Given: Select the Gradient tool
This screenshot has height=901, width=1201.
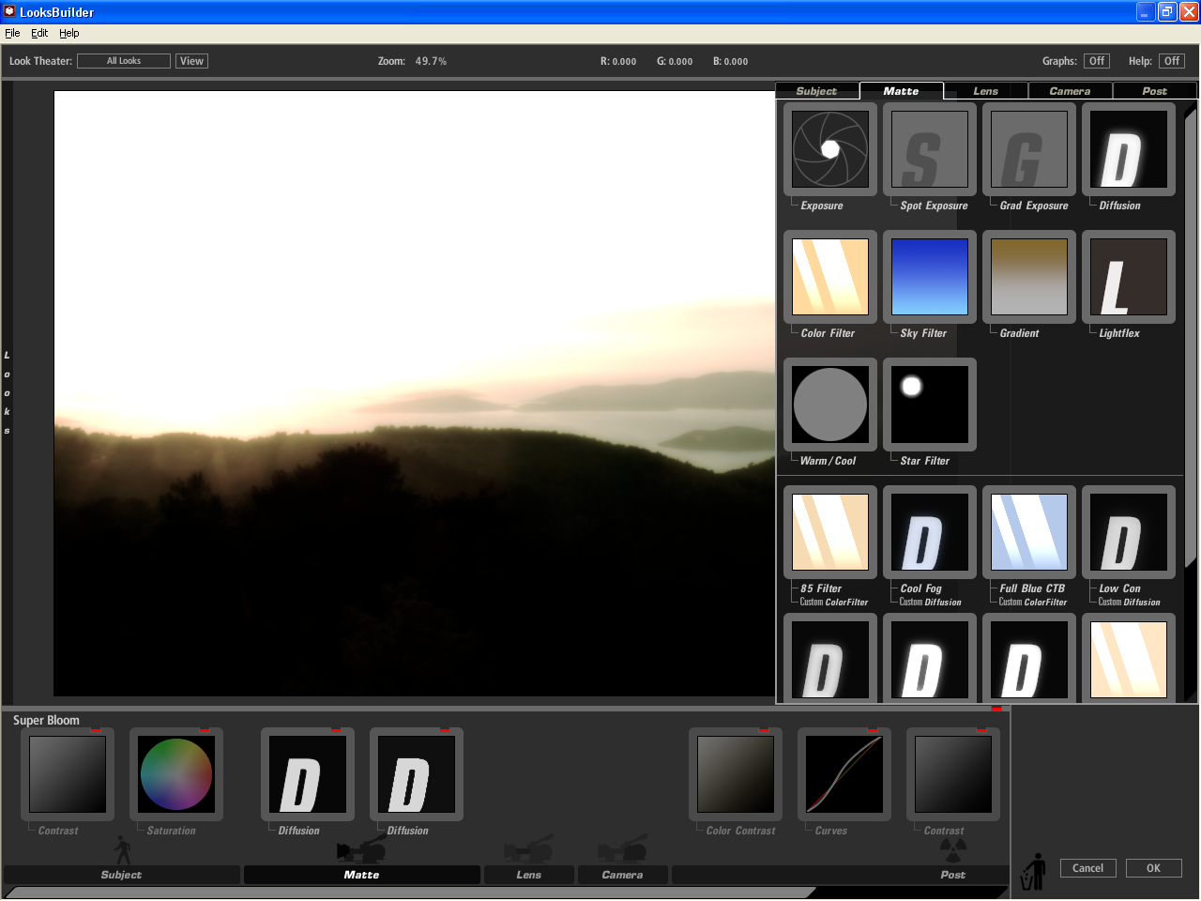Looking at the screenshot, I should click(1028, 277).
